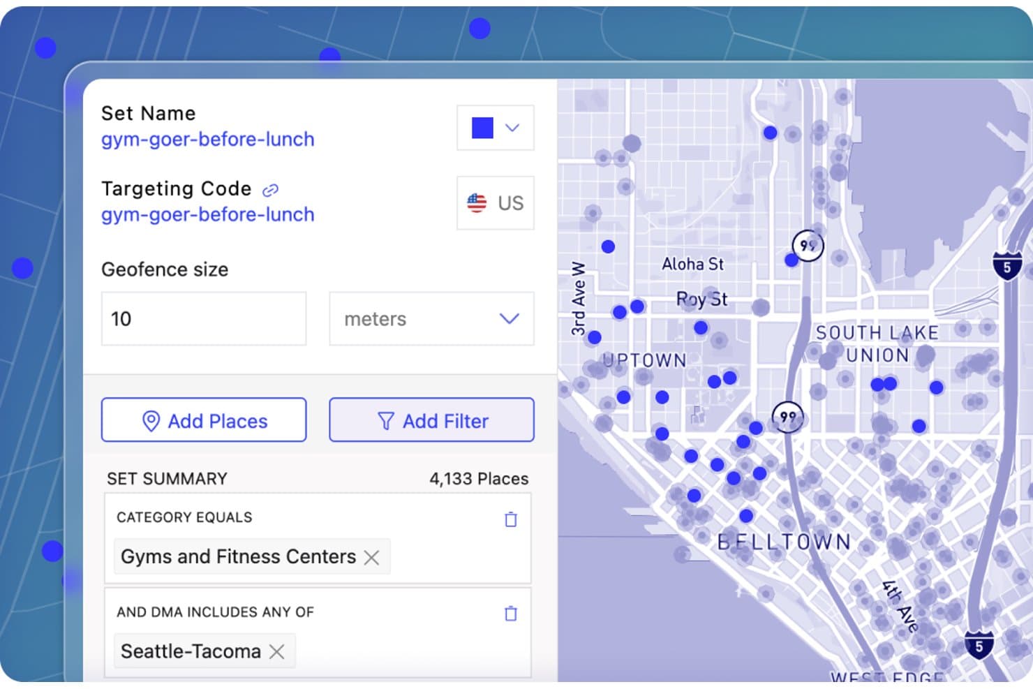The image size is (1033, 689).
Task: Click the 4,133 Places count
Action: pos(479,479)
